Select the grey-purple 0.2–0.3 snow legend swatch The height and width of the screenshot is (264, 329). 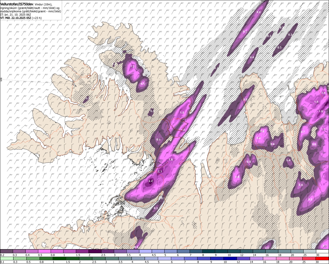(x=7, y=251)
